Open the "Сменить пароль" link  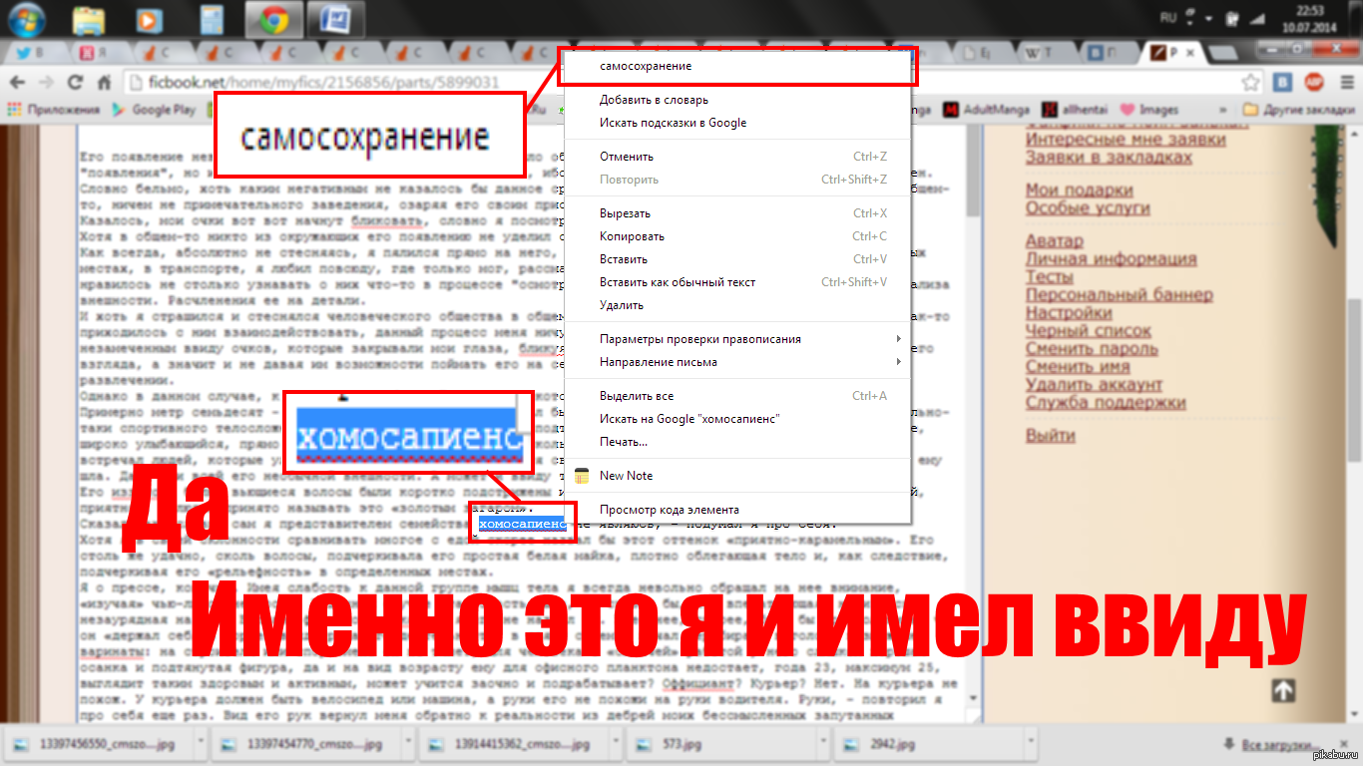(x=1092, y=349)
